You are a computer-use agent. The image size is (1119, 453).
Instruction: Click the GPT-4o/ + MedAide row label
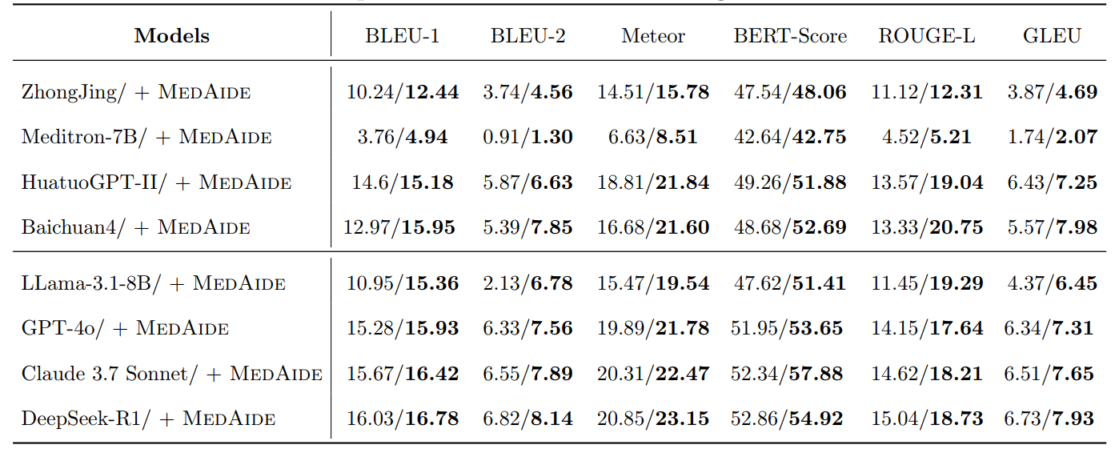[125, 328]
